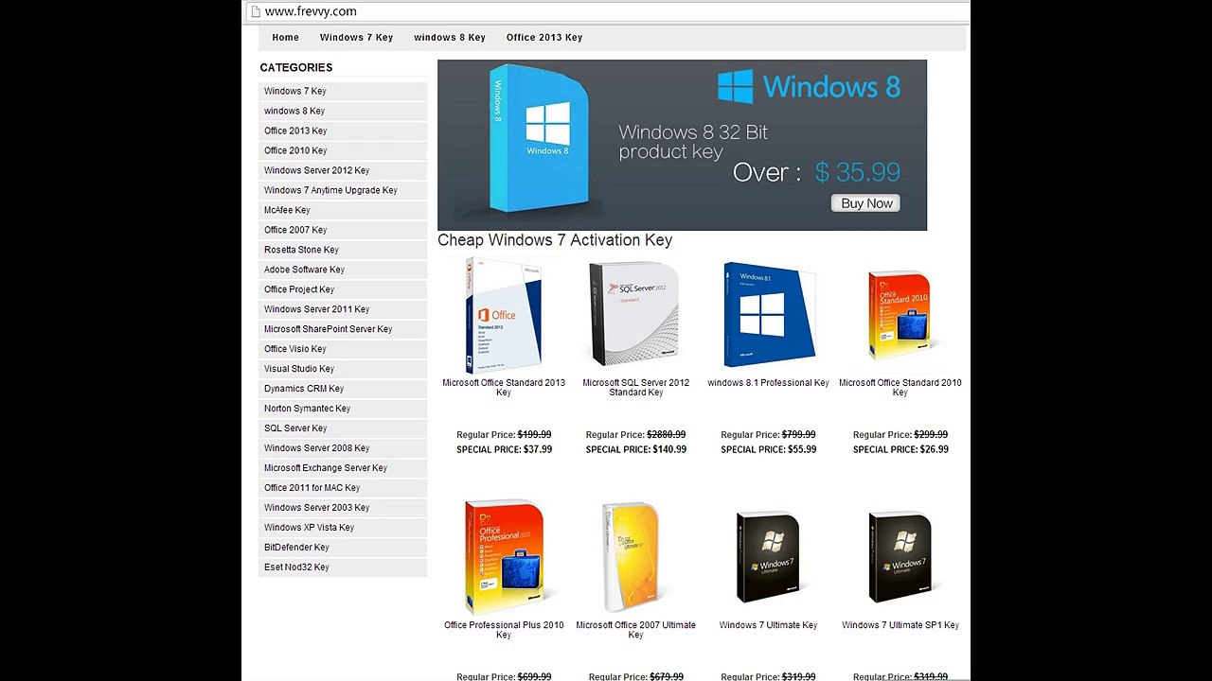Click the Office 2007 Ultimate box image
1212x681 pixels.
pyautogui.click(x=634, y=557)
